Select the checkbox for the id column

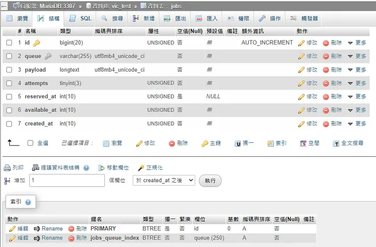tap(9, 43)
